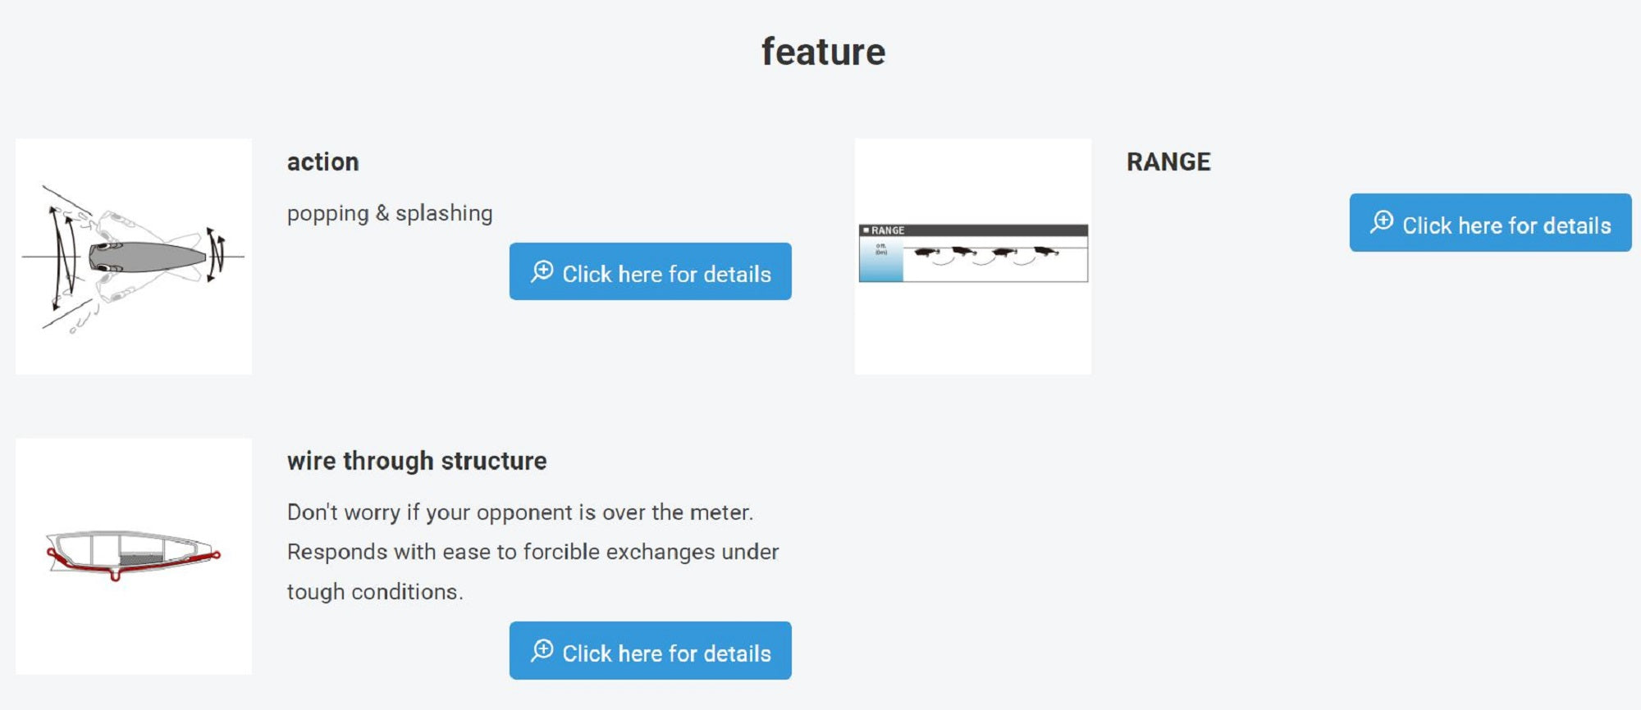The image size is (1641, 710).
Task: Click the lure action diagram thumbnail
Action: (134, 257)
